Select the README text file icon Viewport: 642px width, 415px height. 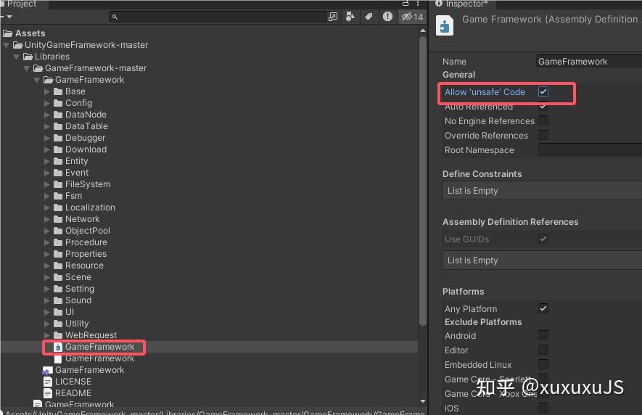(x=48, y=393)
